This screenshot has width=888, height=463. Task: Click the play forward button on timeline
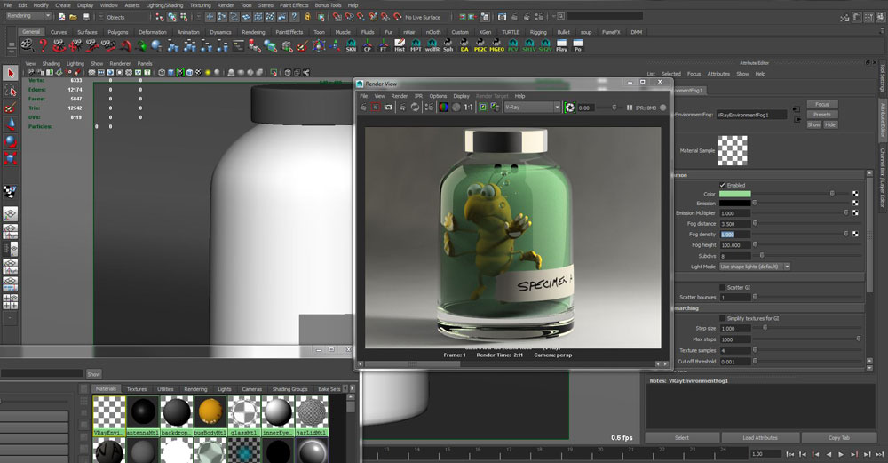click(841, 454)
